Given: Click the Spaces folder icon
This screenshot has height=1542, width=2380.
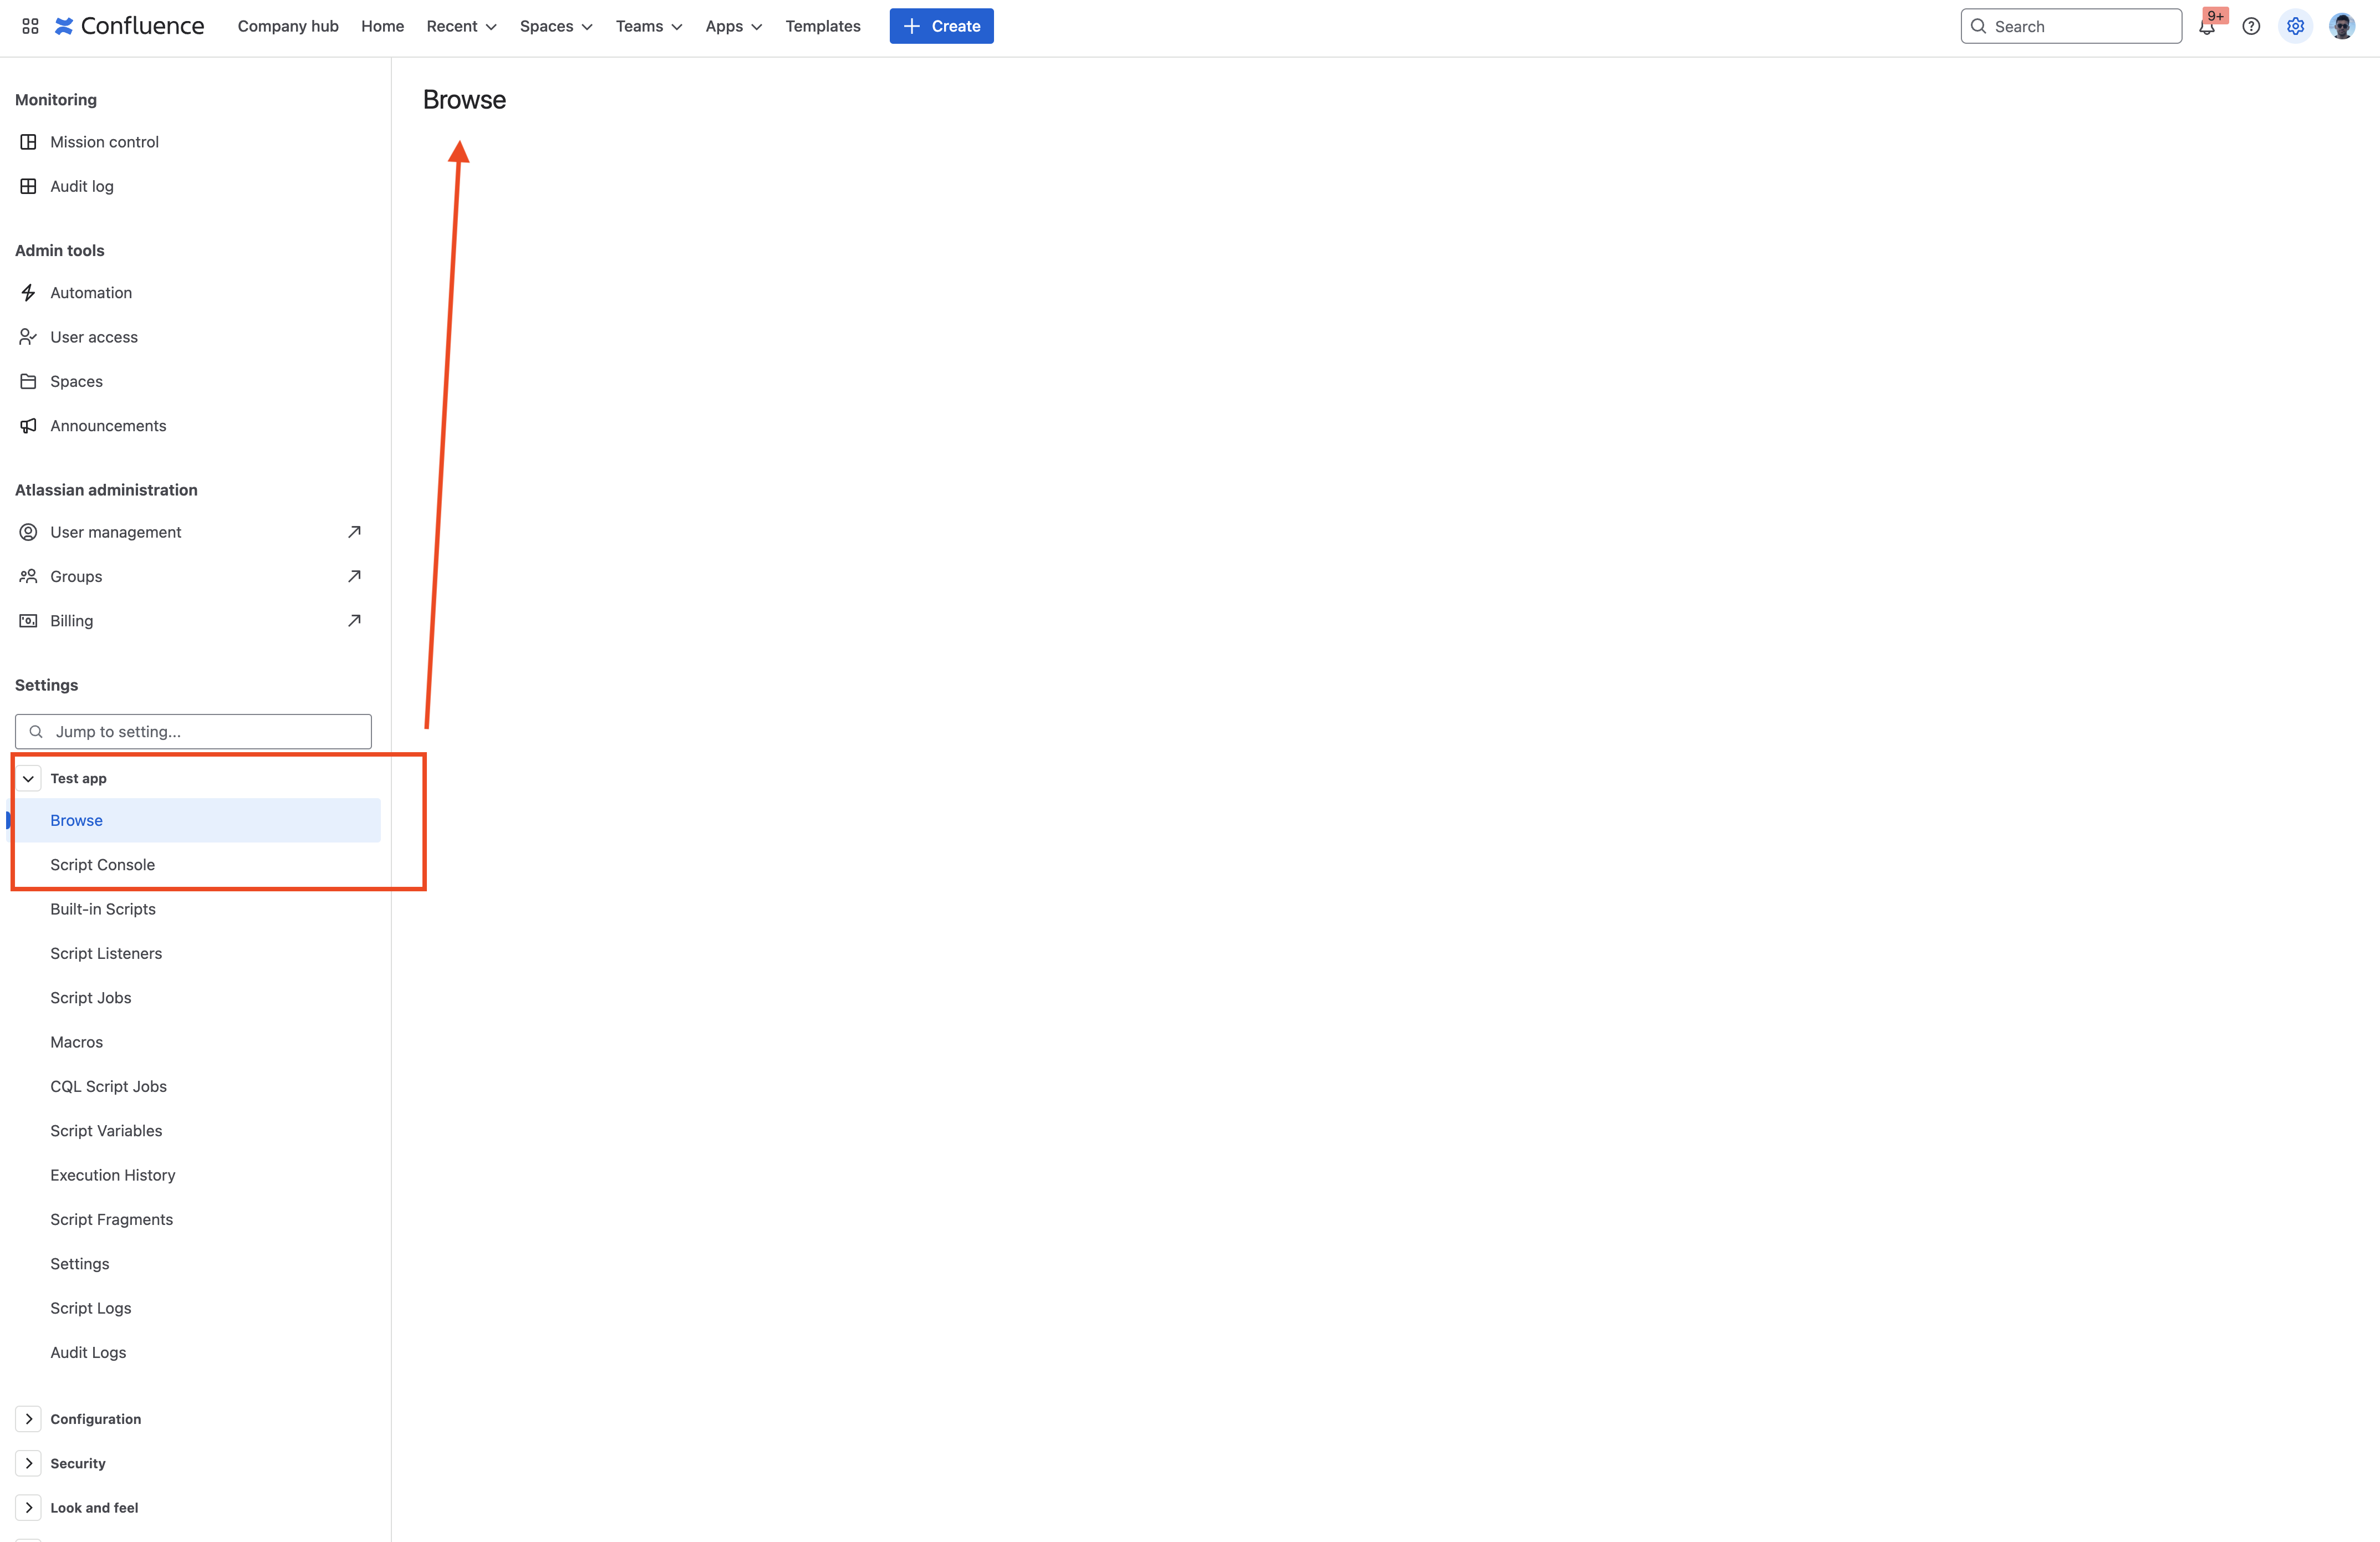Looking at the screenshot, I should pyautogui.click(x=28, y=381).
